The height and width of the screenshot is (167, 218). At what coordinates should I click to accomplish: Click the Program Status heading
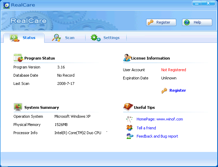(x=39, y=58)
